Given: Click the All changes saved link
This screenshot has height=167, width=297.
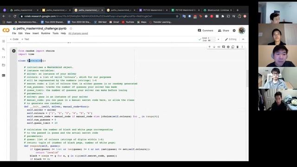Looking at the screenshot, I should [x=78, y=33].
